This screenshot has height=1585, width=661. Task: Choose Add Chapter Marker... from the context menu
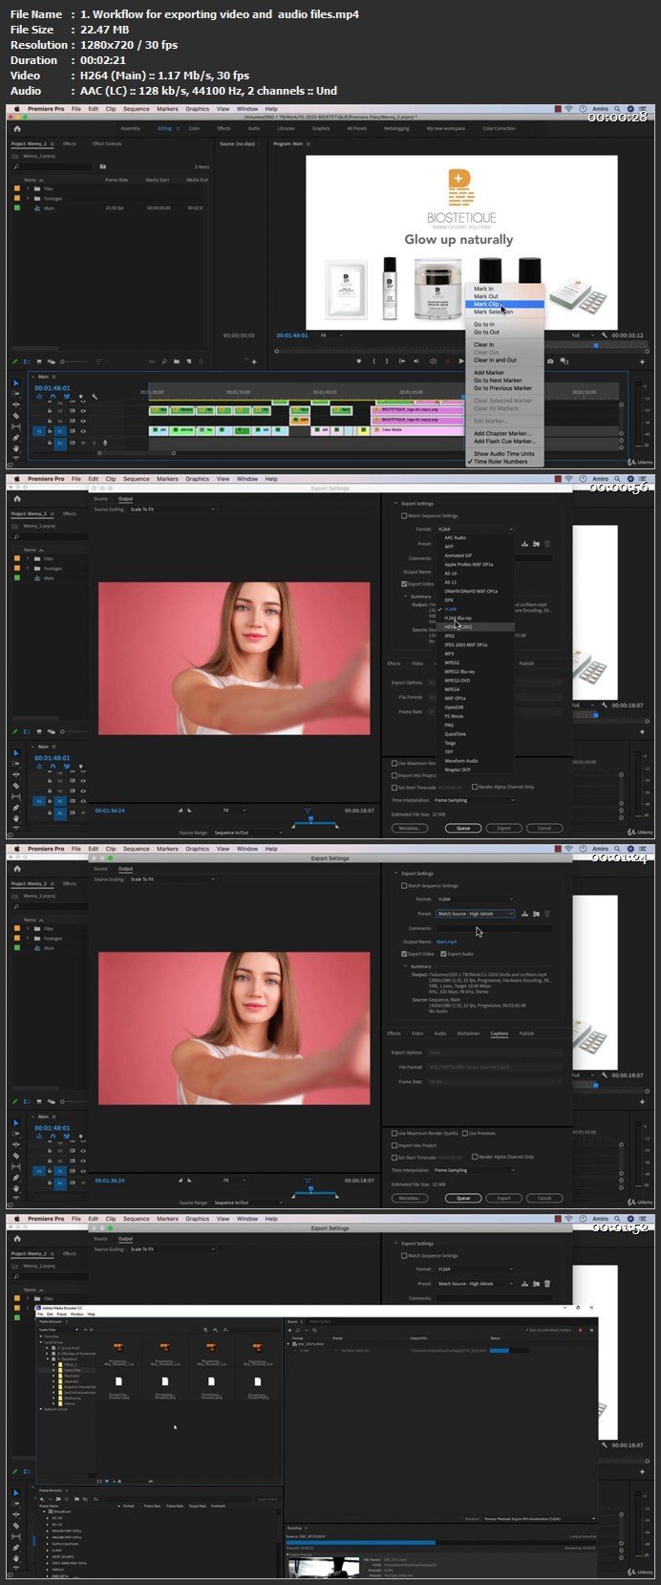[x=504, y=434]
